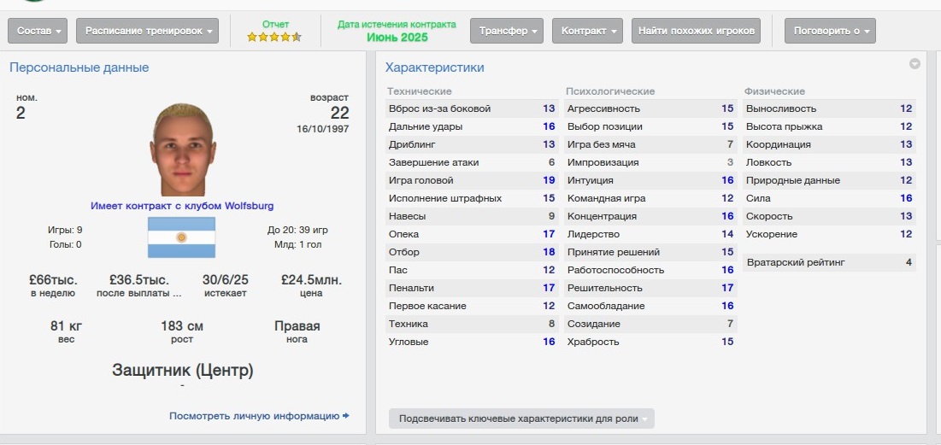Image resolution: width=941 pixels, height=445 pixels.
Task: Click the player's face portrait
Action: tap(180, 150)
